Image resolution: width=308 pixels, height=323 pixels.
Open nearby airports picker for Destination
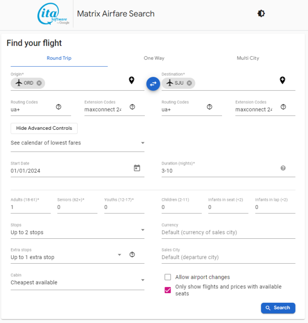point(282,81)
